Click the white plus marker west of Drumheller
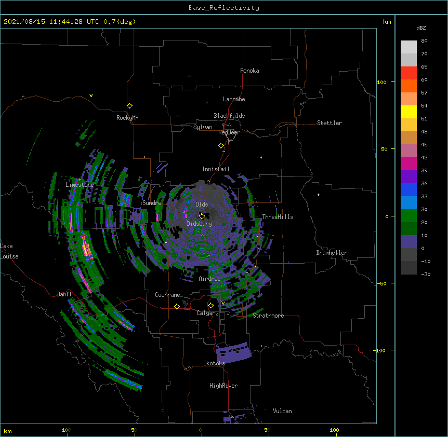 (318, 195)
